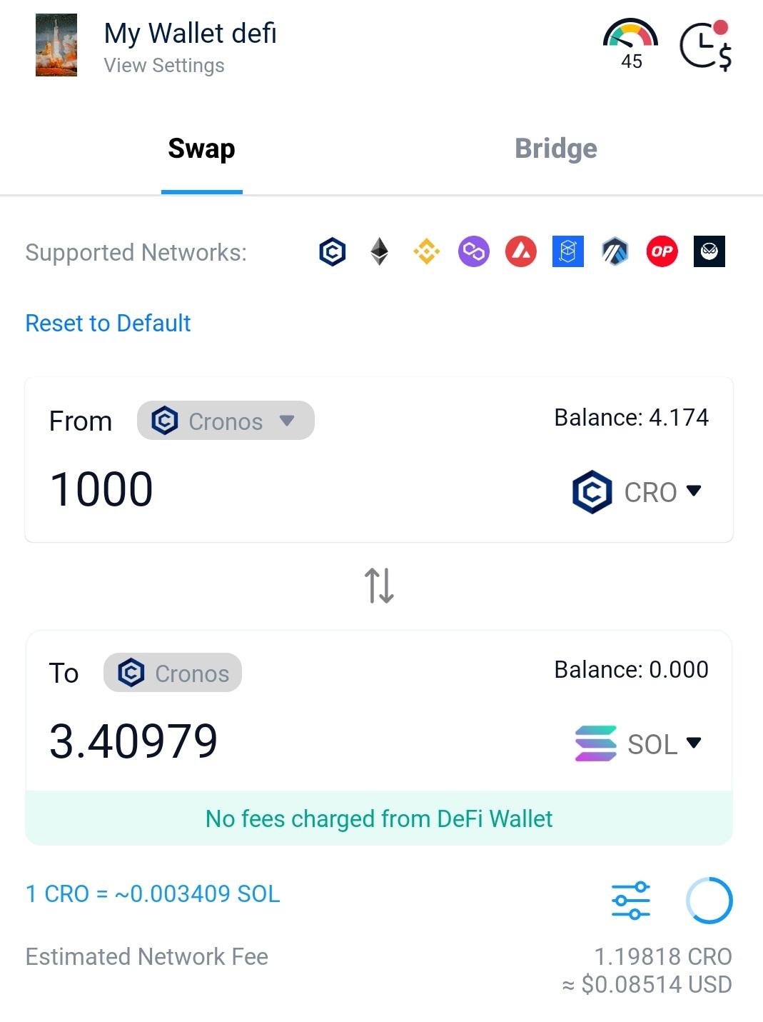Switch to the Bridge tab
The height and width of the screenshot is (1022, 763).
(556, 149)
